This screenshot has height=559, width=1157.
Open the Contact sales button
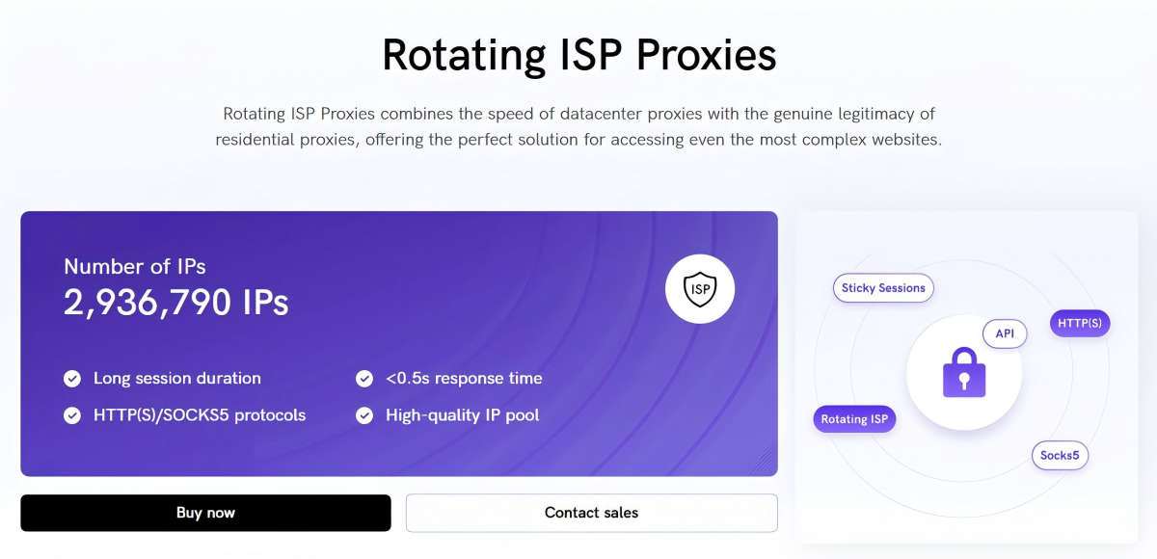591,513
